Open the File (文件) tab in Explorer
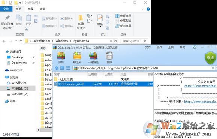This screenshot has width=217, height=139. (x=6, y=9)
